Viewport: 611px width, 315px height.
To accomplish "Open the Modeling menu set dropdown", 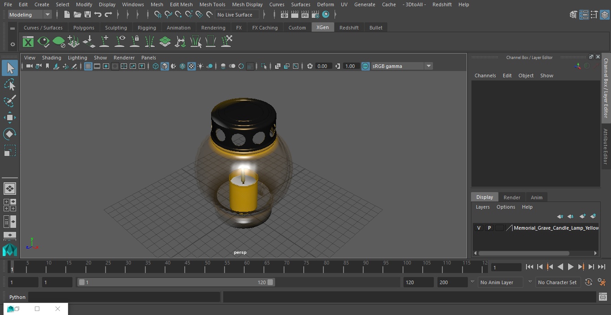I will point(30,15).
